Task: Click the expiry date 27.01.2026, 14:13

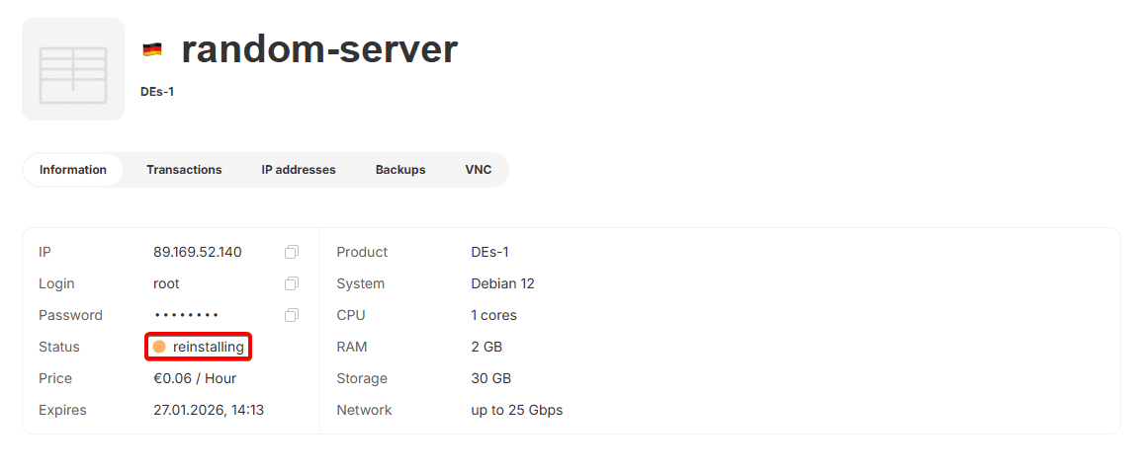Action: tap(209, 410)
